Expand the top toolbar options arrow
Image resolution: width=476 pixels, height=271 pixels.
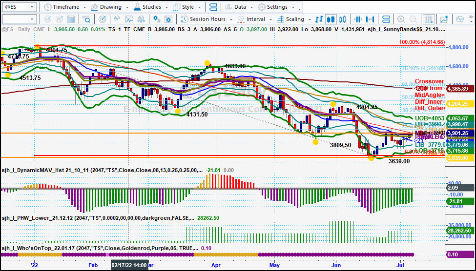click(300, 9)
